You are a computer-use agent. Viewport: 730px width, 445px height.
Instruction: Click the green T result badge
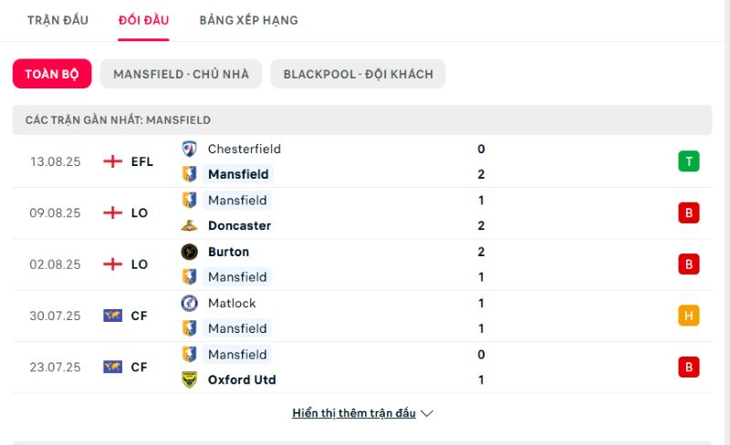[689, 161]
